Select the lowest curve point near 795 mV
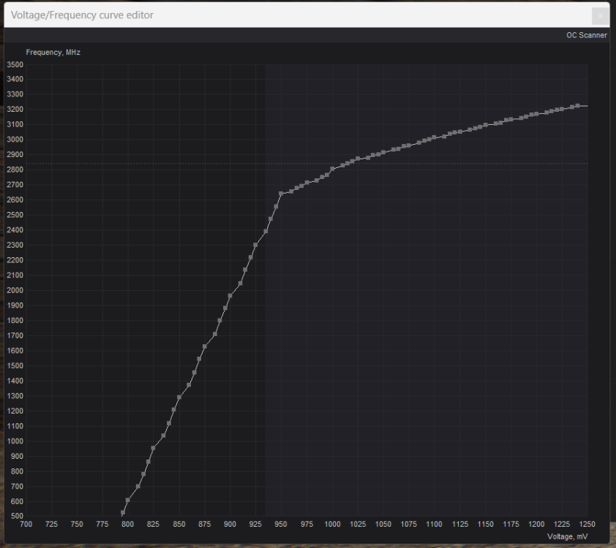The width and height of the screenshot is (616, 548). click(x=123, y=513)
